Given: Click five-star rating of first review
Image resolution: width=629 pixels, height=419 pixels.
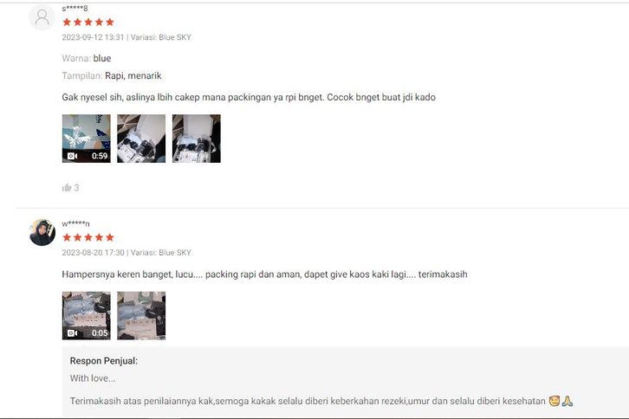Looking at the screenshot, I should [88, 22].
